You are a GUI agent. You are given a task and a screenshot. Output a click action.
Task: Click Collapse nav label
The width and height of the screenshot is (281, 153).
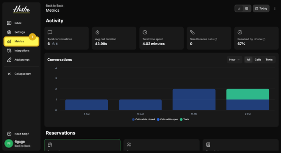pyautogui.click(x=23, y=74)
